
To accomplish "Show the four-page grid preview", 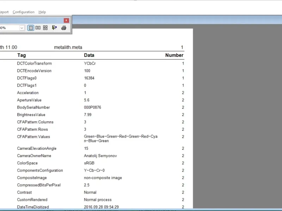I will pyautogui.click(x=45, y=28).
